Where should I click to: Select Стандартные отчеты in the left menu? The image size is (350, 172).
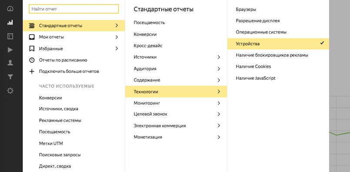(73, 26)
